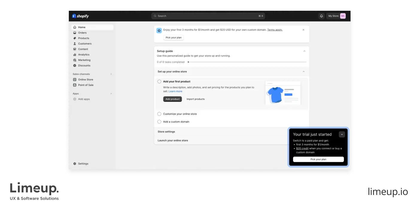
Task: Click the notifications bell icon
Action: (x=321, y=16)
